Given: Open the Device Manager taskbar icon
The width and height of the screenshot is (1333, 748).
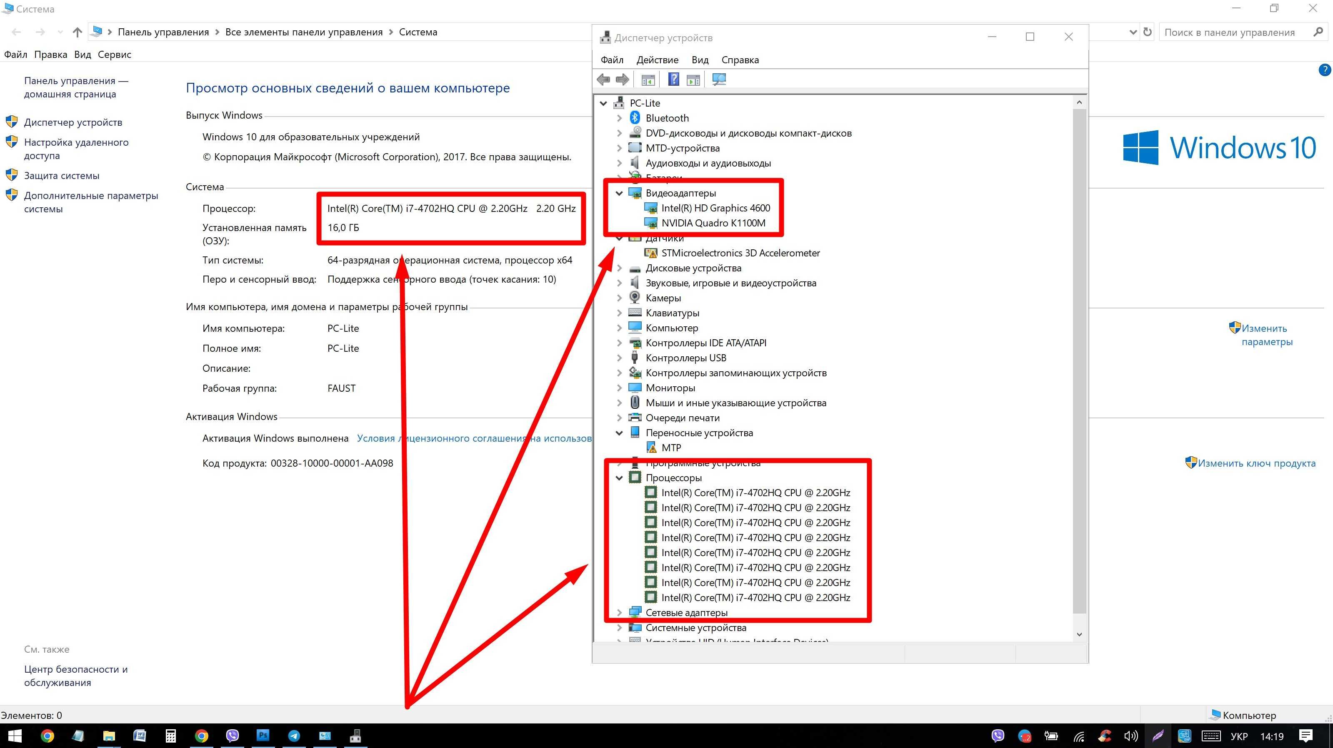Looking at the screenshot, I should tap(355, 736).
